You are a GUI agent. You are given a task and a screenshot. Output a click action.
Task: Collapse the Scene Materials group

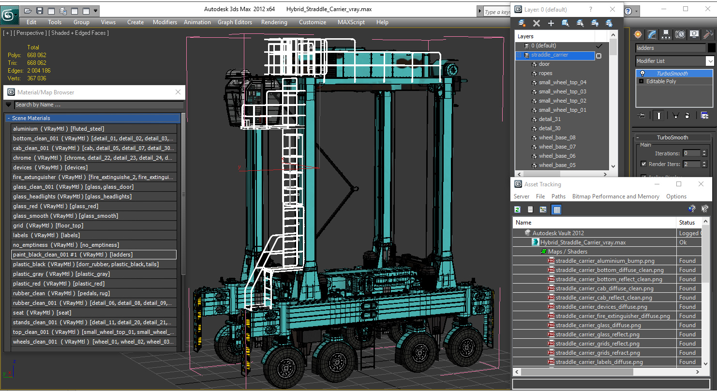[x=8, y=118]
